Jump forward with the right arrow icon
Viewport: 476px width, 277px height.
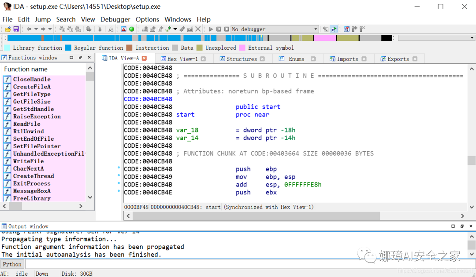43,29
